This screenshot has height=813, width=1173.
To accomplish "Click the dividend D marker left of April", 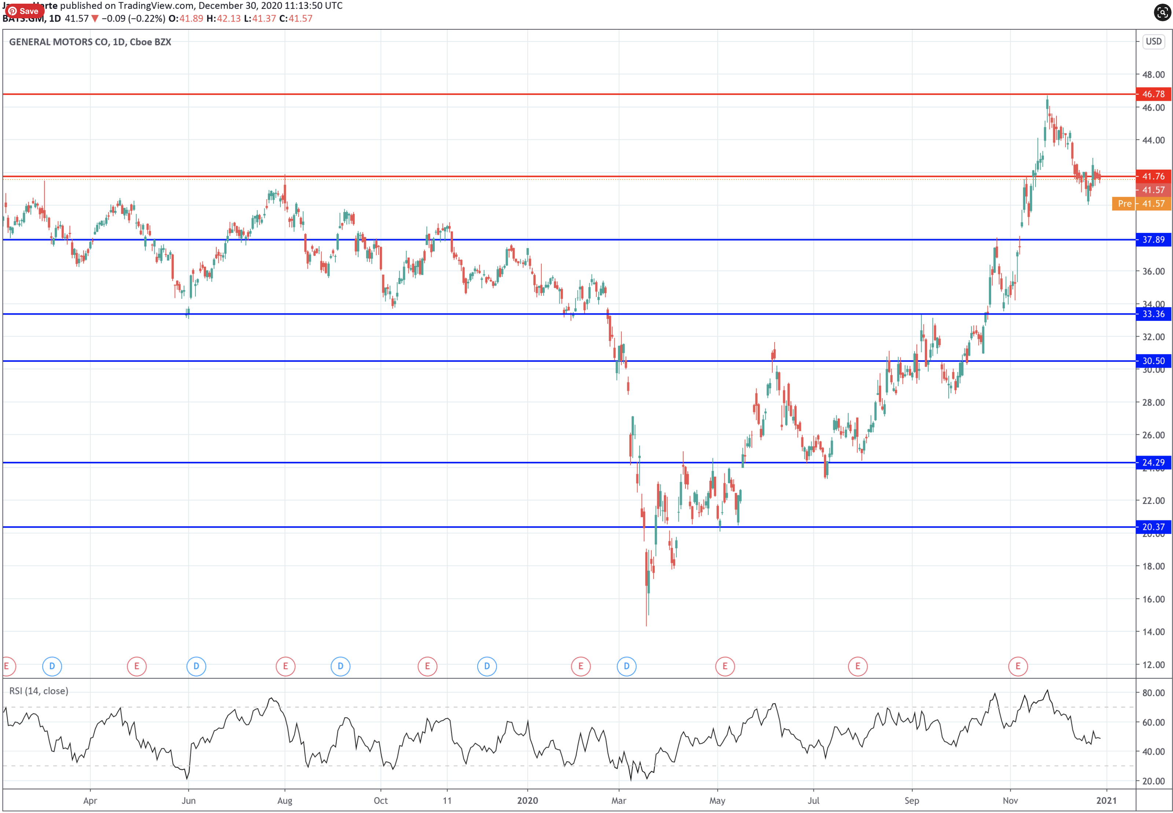I will [x=51, y=666].
